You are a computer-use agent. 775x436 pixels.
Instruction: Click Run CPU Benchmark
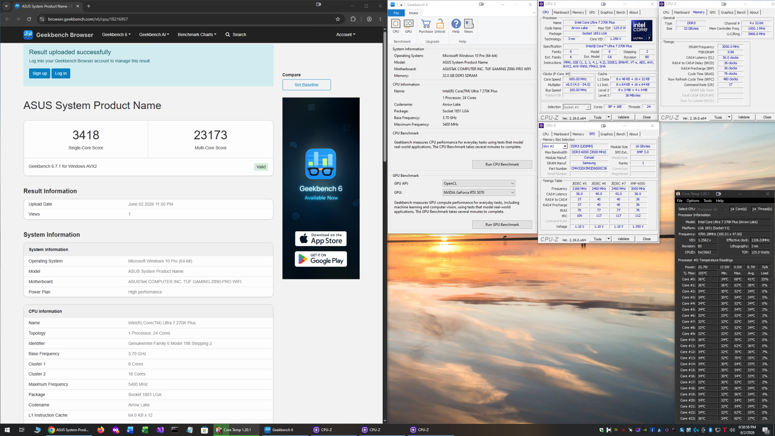click(x=502, y=164)
